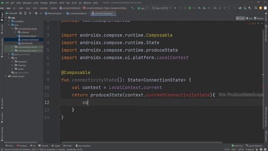Click the Android Studio update notification text
The image size is (268, 151).
[x=44, y=149]
